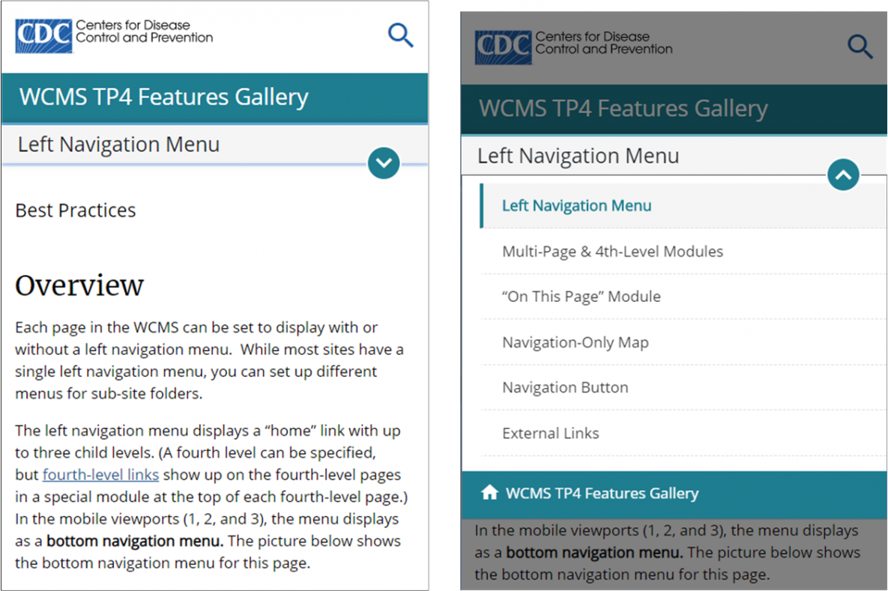Expand the Left Navigation Menu header
Image resolution: width=888 pixels, height=591 pixels.
(118, 144)
